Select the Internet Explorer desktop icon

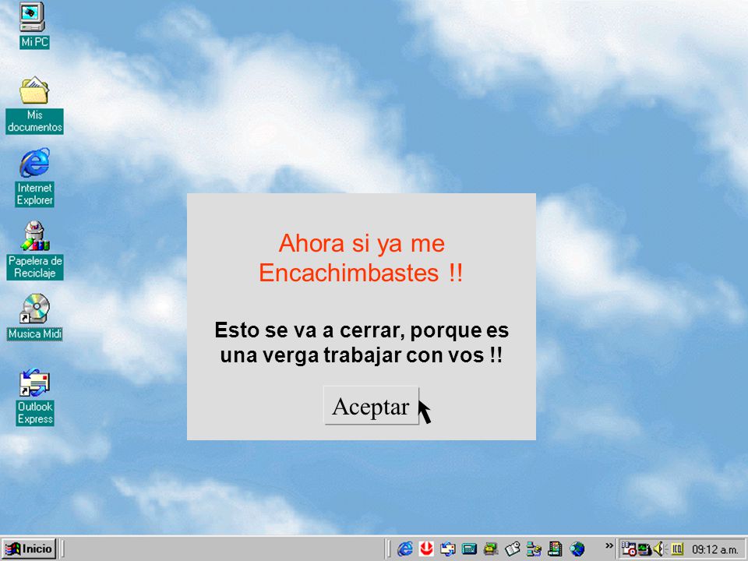coord(34,178)
